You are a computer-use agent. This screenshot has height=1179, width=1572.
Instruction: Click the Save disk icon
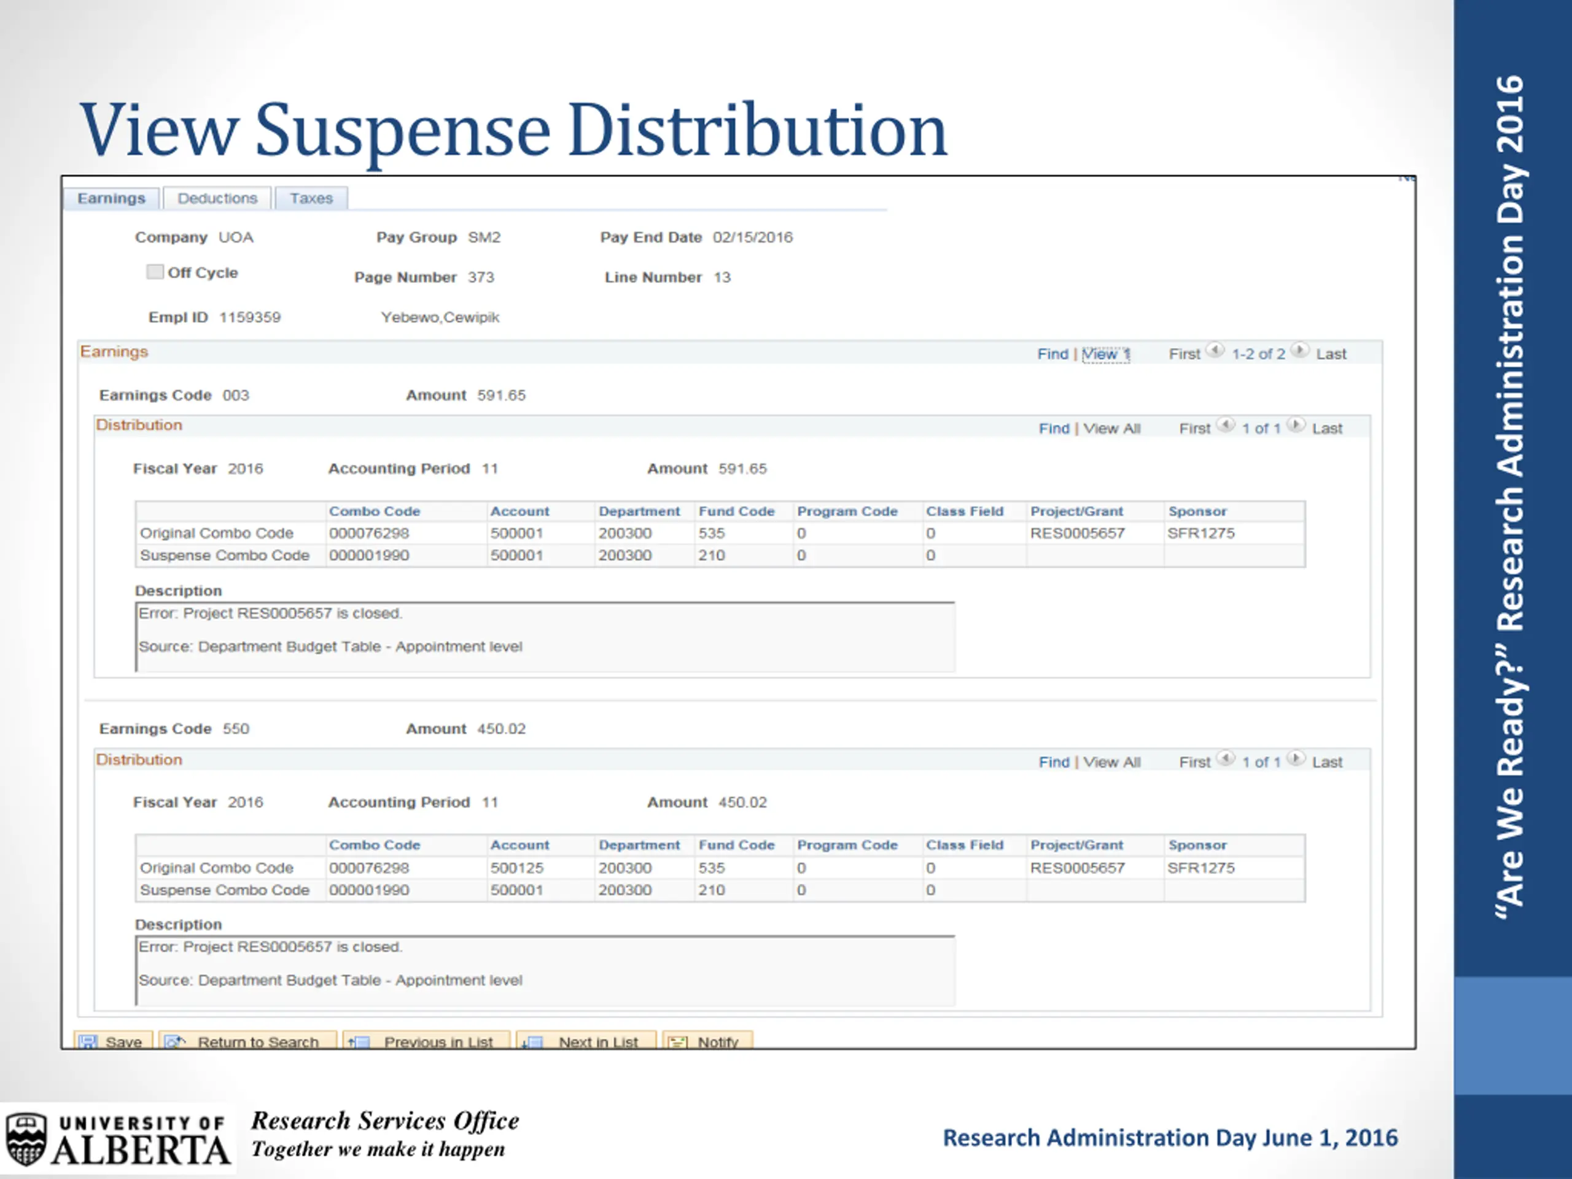point(88,1042)
